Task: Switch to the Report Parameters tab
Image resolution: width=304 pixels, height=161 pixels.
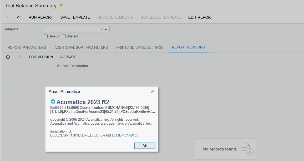Action: pos(27,48)
